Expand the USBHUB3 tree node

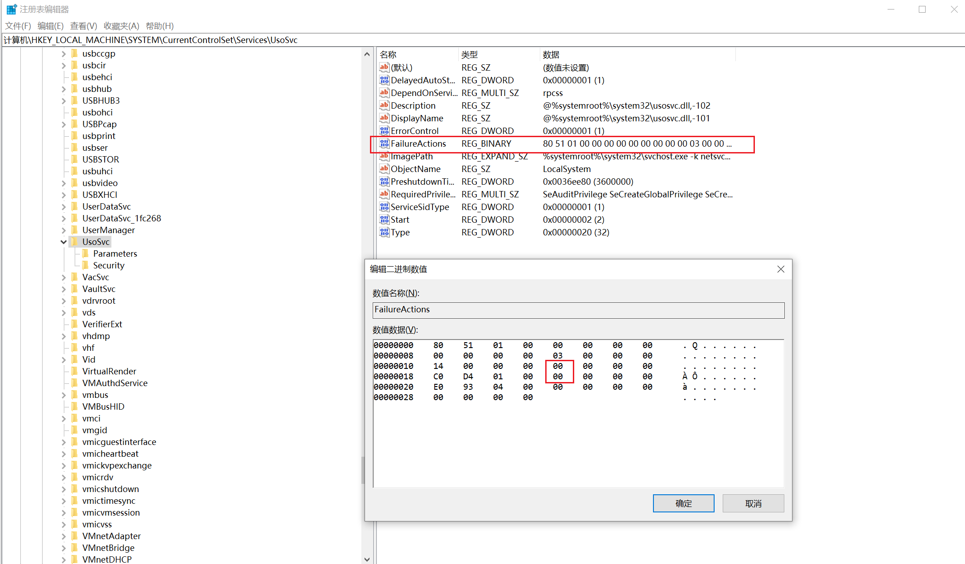64,100
